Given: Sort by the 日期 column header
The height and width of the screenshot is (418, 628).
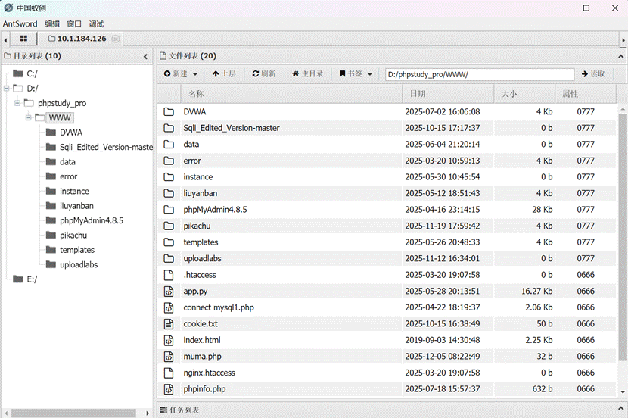Looking at the screenshot, I should (448, 94).
